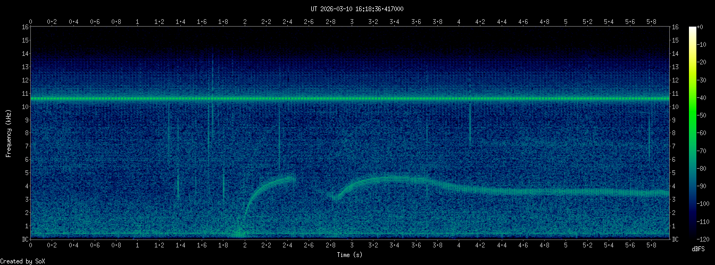Click the 1 second mark on top time axis
The height and width of the screenshot is (265, 715).
138,22
